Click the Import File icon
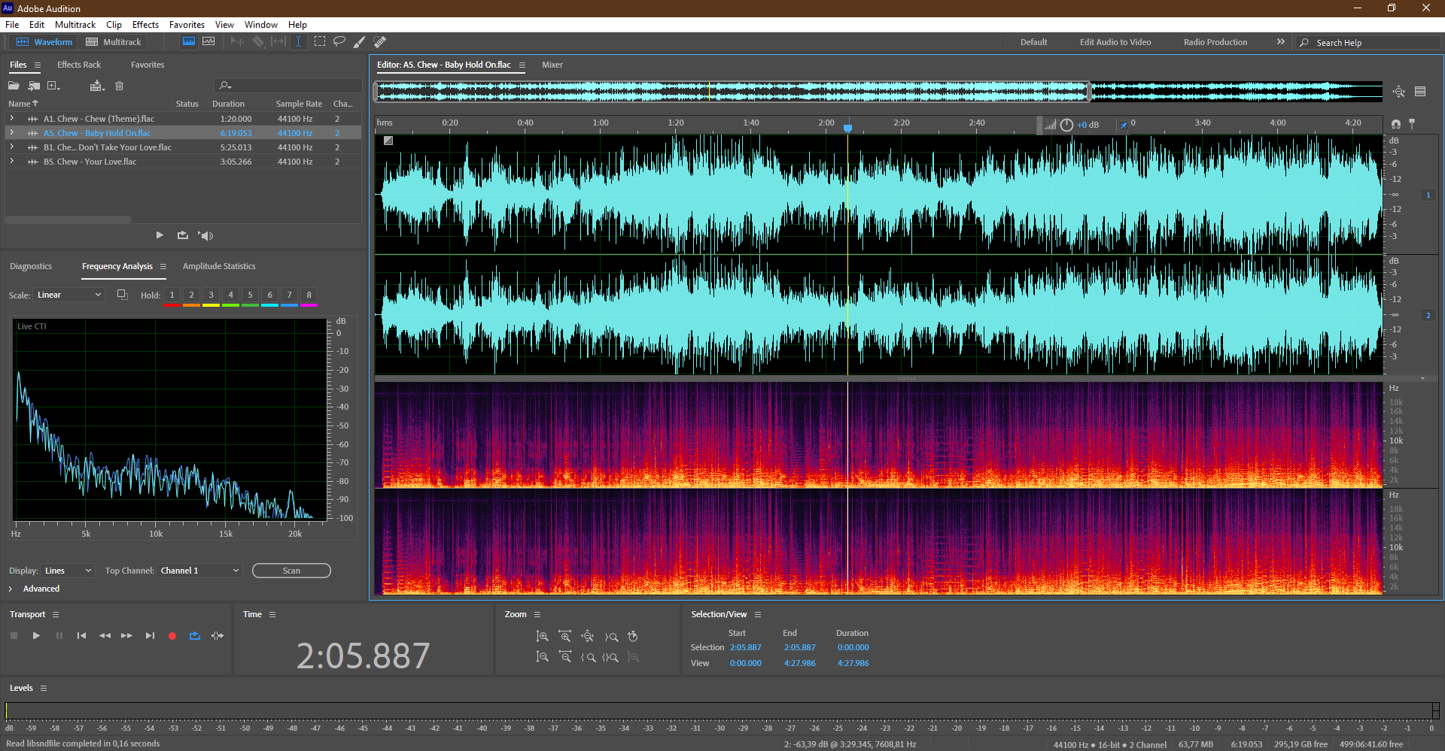1445x751 pixels. 34,86
